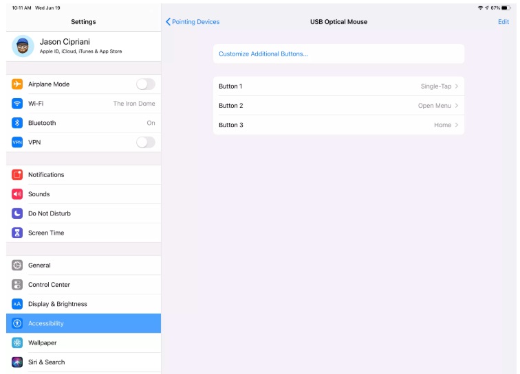The height and width of the screenshot is (374, 520).
Task: Open Display & Brightness settings
Action: pos(84,304)
